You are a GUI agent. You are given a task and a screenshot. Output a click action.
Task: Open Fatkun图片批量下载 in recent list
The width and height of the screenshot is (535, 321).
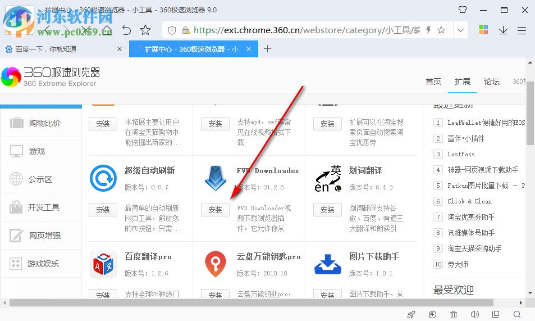[486, 186]
